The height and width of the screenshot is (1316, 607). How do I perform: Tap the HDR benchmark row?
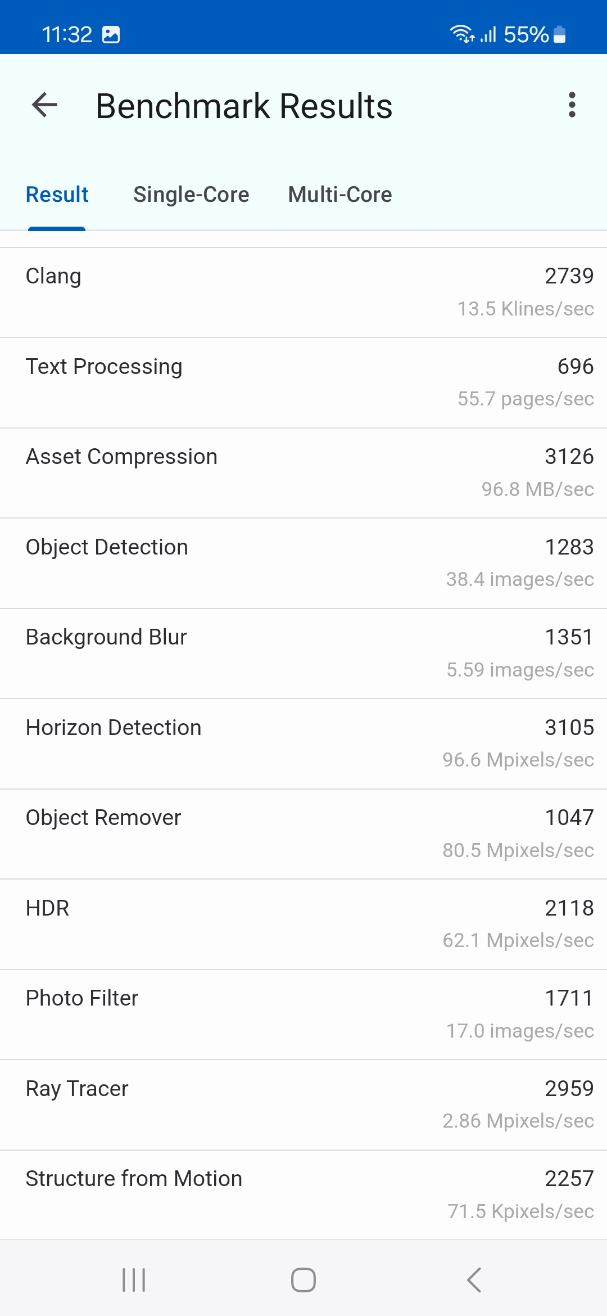tap(303, 924)
